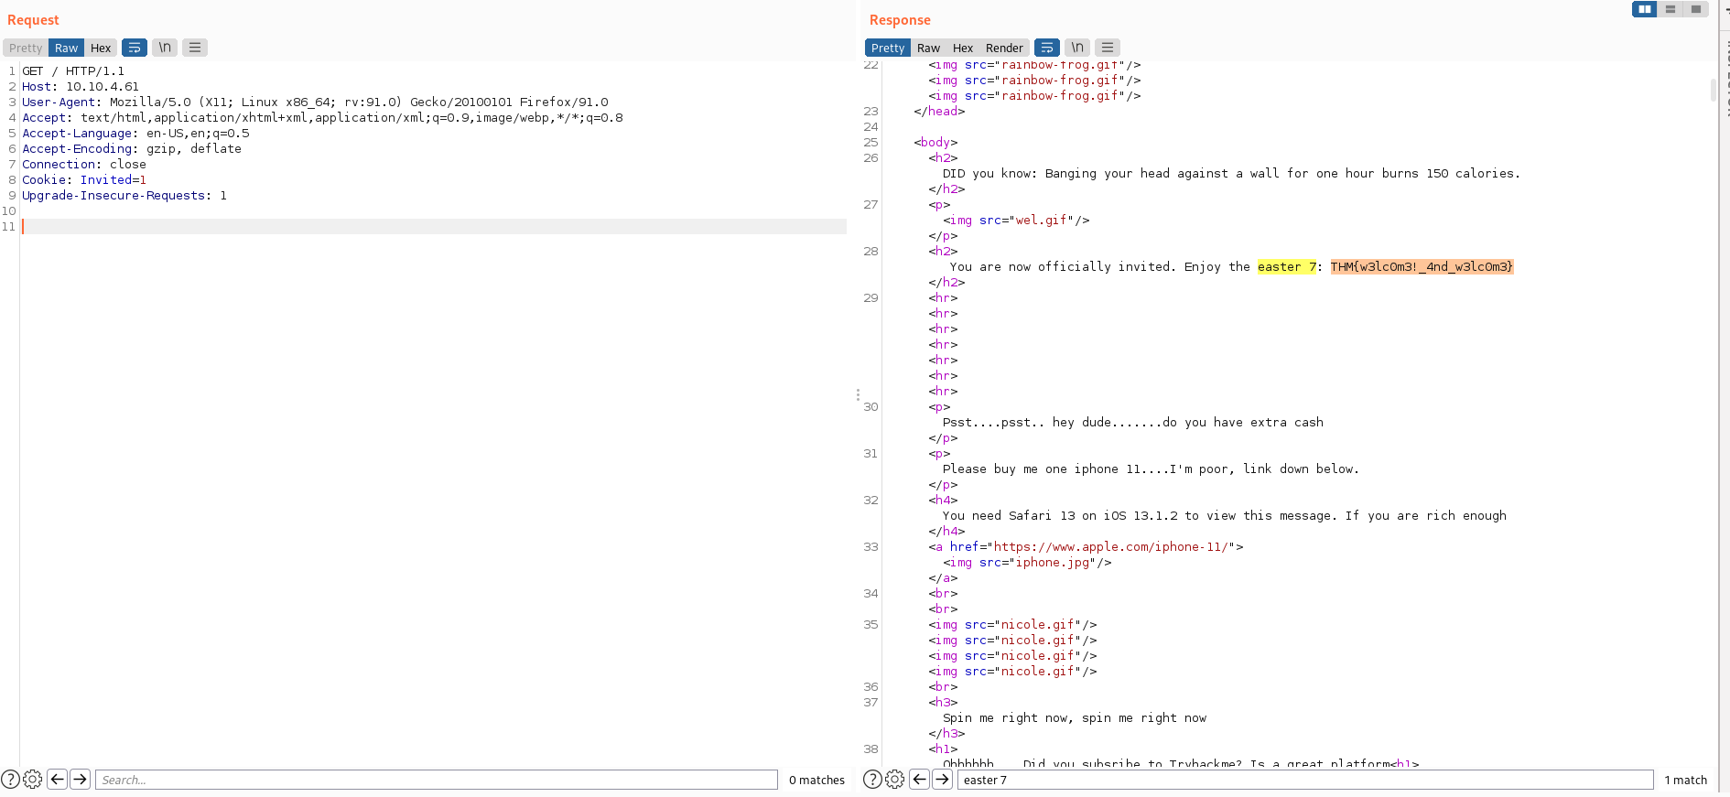
Task: Select stacked vertical layout icon
Action: (x=1671, y=9)
